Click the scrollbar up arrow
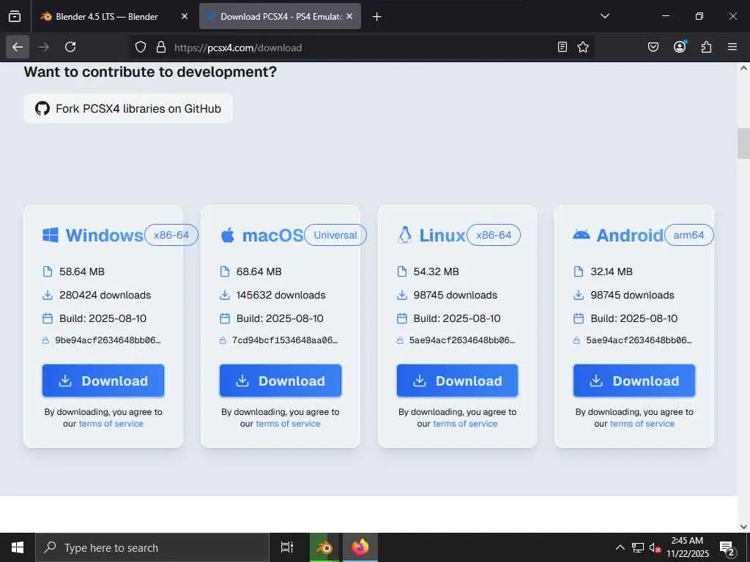The width and height of the screenshot is (750, 562). 743,68
